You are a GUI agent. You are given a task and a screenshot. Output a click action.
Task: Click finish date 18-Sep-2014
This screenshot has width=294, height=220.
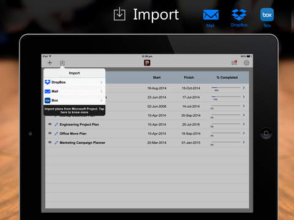[x=191, y=134]
